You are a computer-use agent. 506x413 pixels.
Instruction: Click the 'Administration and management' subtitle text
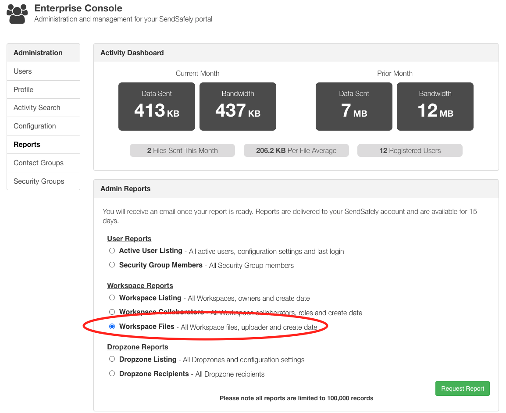pyautogui.click(x=123, y=19)
